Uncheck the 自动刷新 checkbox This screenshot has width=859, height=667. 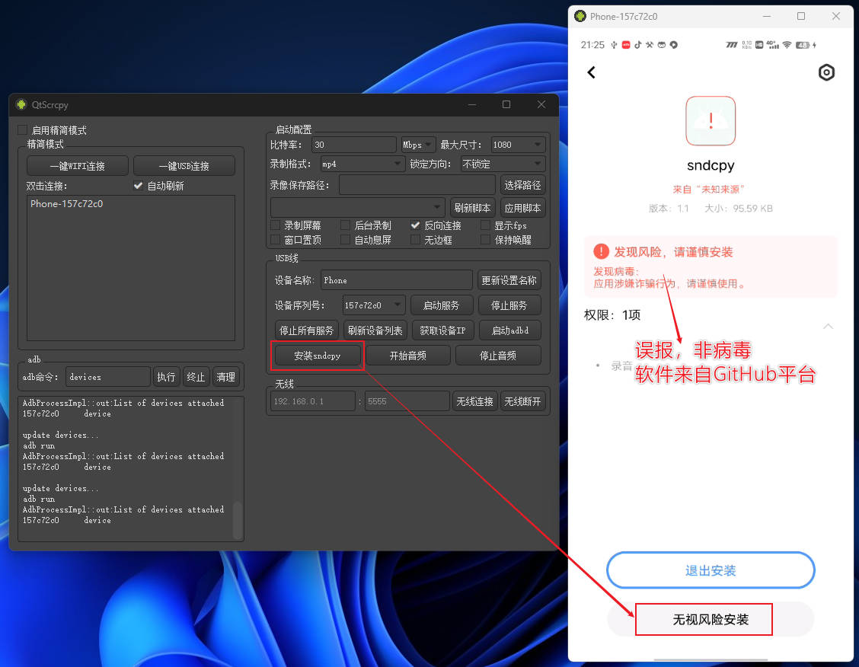pyautogui.click(x=139, y=185)
